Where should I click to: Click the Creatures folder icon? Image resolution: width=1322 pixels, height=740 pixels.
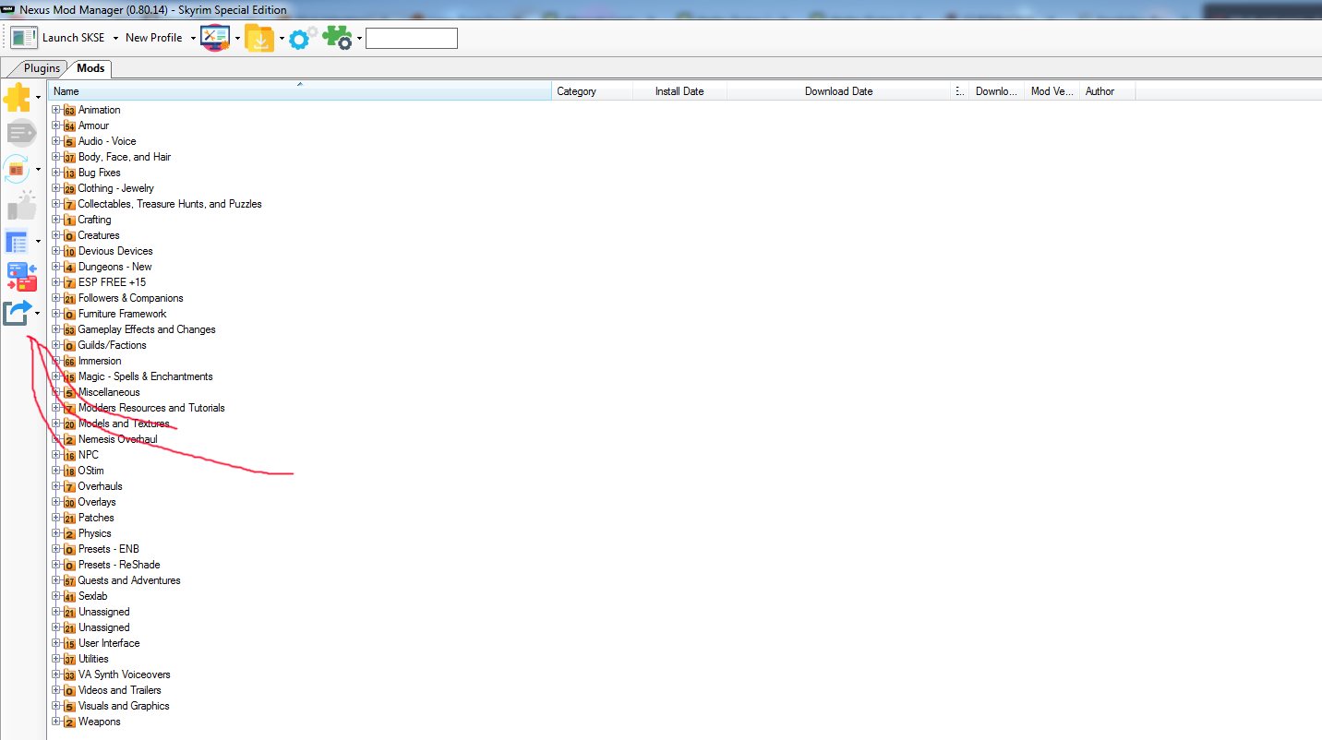tap(69, 235)
